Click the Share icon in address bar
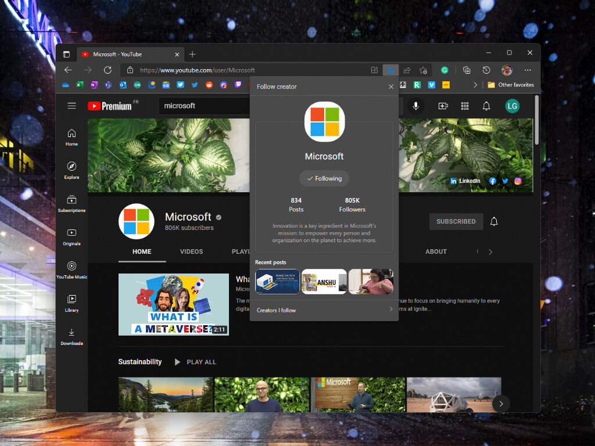This screenshot has width=595, height=446. (x=407, y=70)
